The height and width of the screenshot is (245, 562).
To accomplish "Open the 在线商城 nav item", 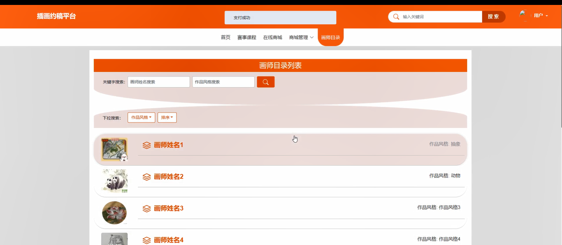I will point(273,37).
